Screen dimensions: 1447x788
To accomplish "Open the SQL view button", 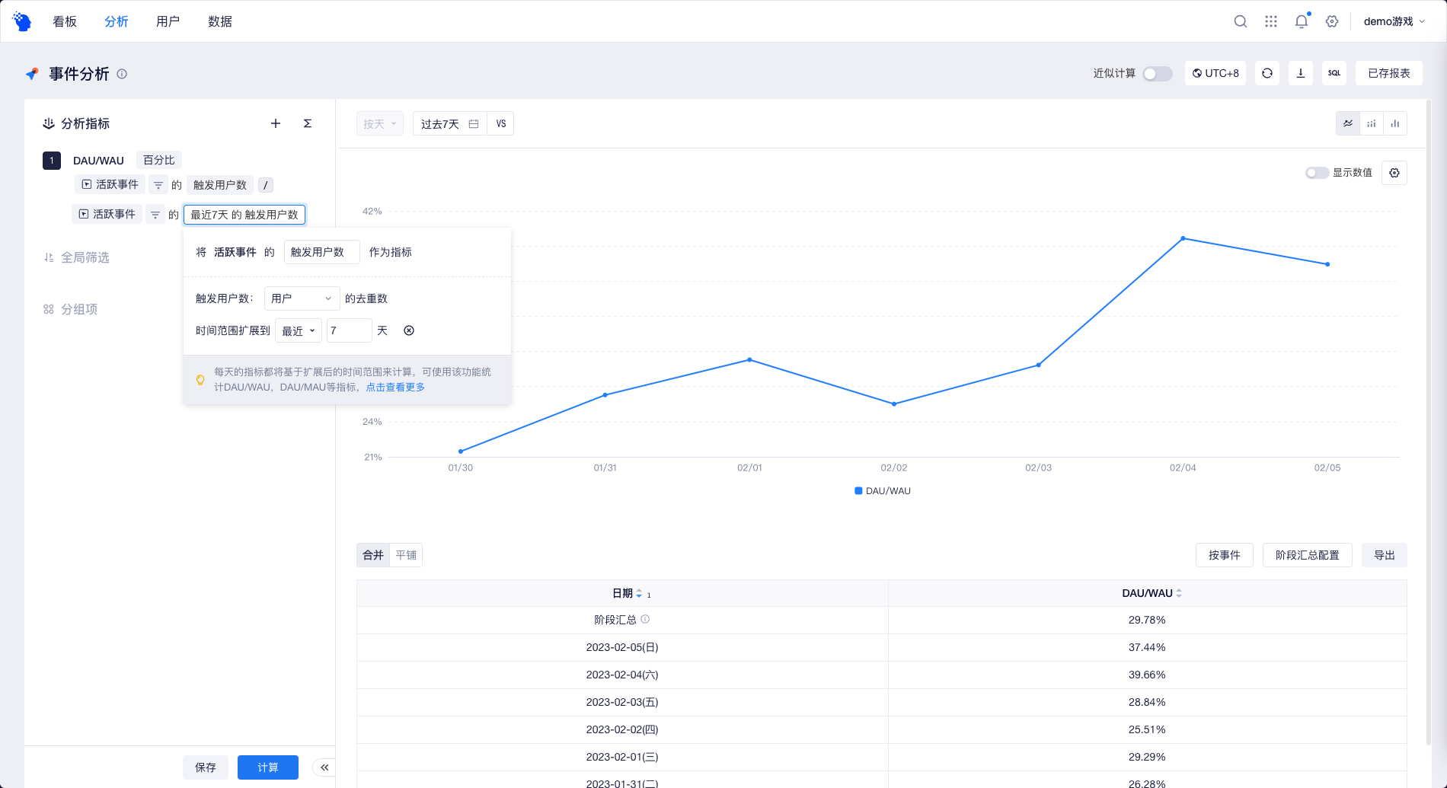I will pos(1334,73).
